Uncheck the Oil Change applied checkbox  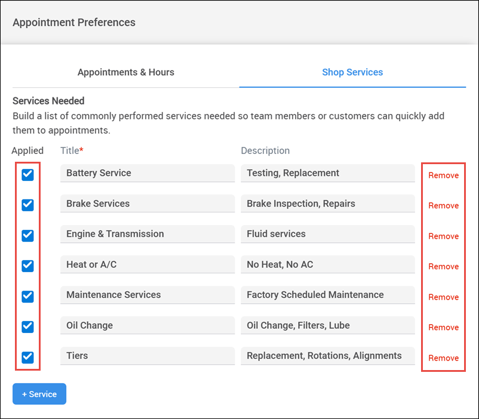[27, 326]
